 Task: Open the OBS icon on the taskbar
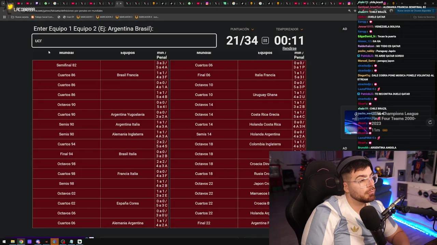63,242
